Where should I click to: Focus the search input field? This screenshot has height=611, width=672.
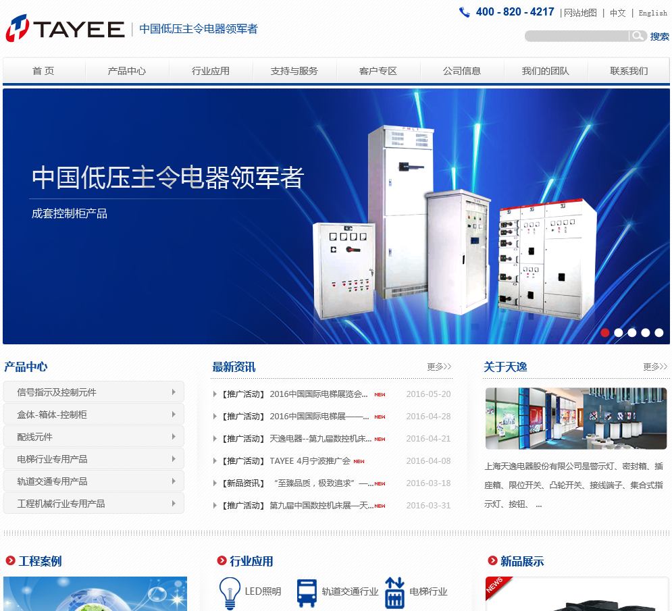[x=577, y=36]
